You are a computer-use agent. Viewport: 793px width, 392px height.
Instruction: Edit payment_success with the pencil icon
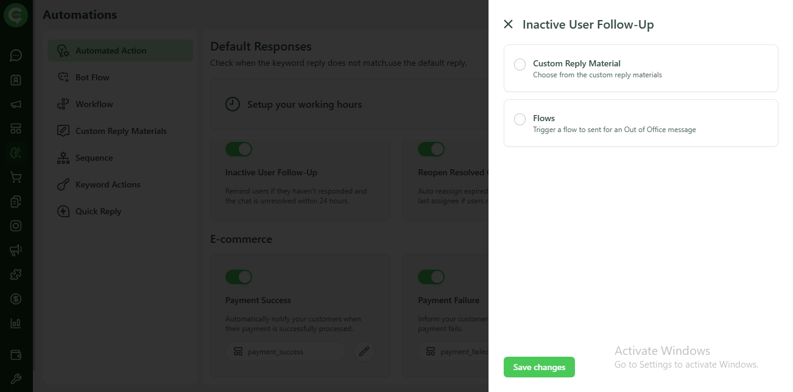click(364, 351)
